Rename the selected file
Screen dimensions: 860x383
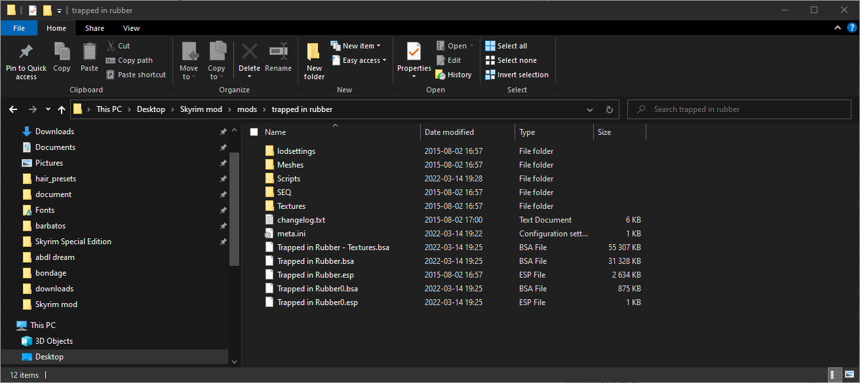pyautogui.click(x=279, y=57)
